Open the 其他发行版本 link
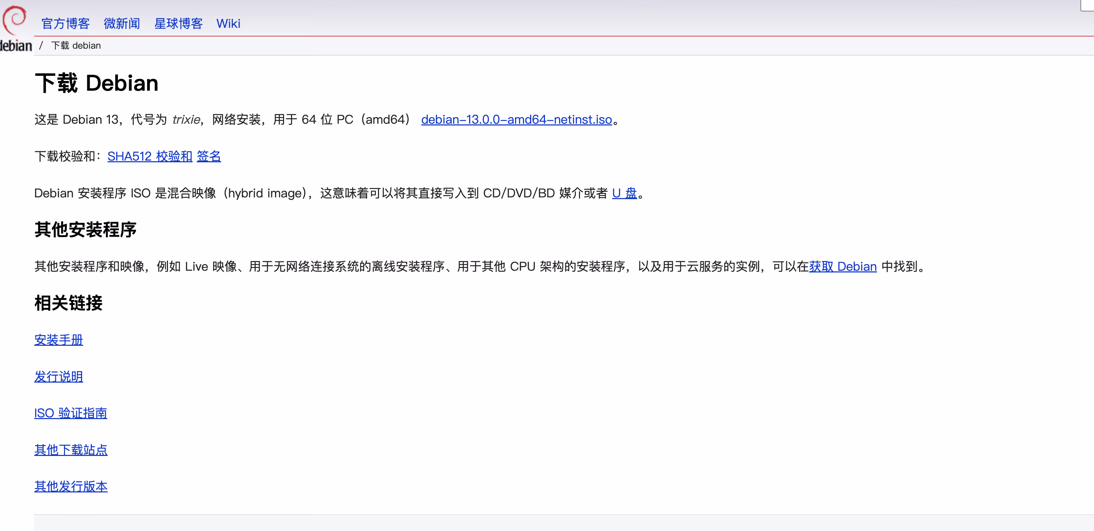 71,487
